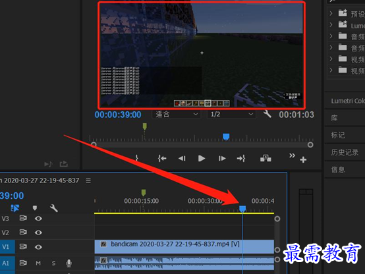This screenshot has width=365, height=274.
Task: Open the sequence panel menu icon
Action: click(x=88, y=180)
